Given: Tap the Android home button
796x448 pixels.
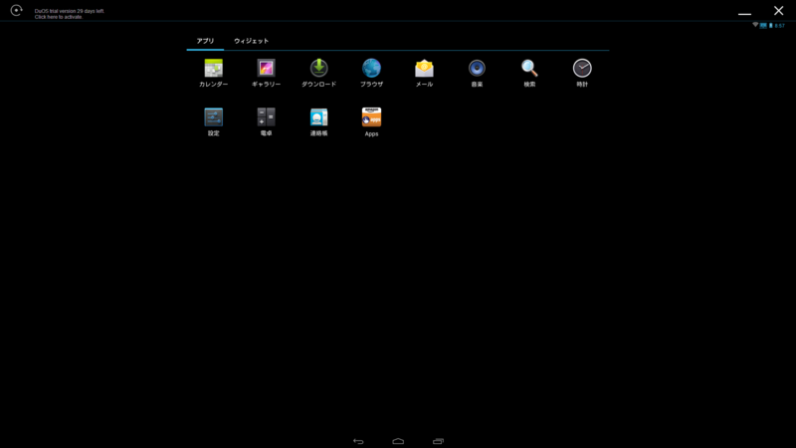Looking at the screenshot, I should (x=398, y=441).
